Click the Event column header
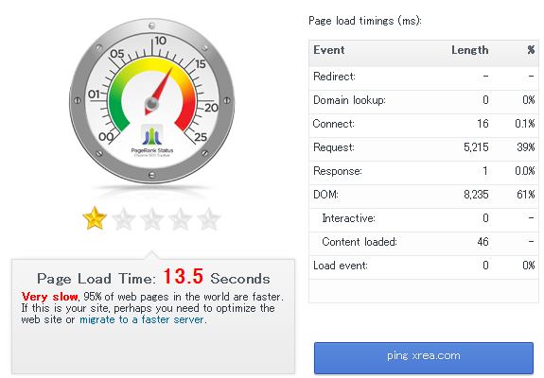 click(329, 50)
